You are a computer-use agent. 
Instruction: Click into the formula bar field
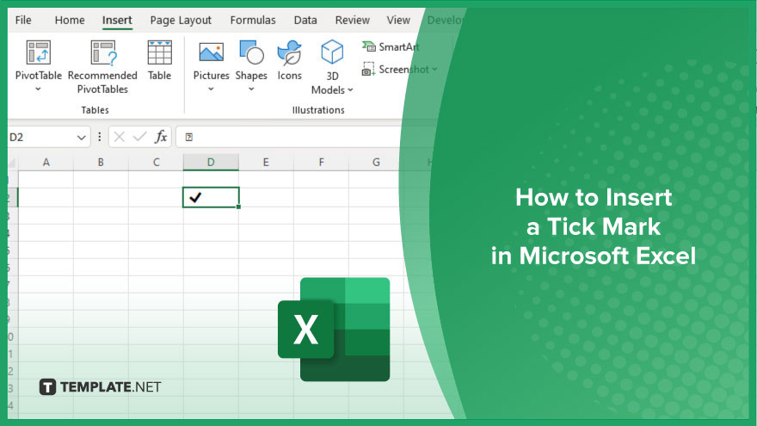294,138
